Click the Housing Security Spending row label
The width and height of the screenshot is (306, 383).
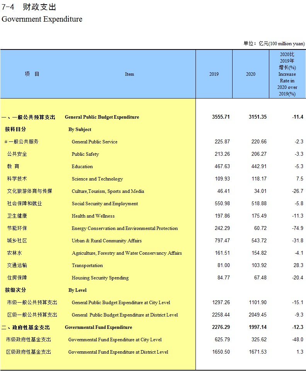click(x=100, y=278)
